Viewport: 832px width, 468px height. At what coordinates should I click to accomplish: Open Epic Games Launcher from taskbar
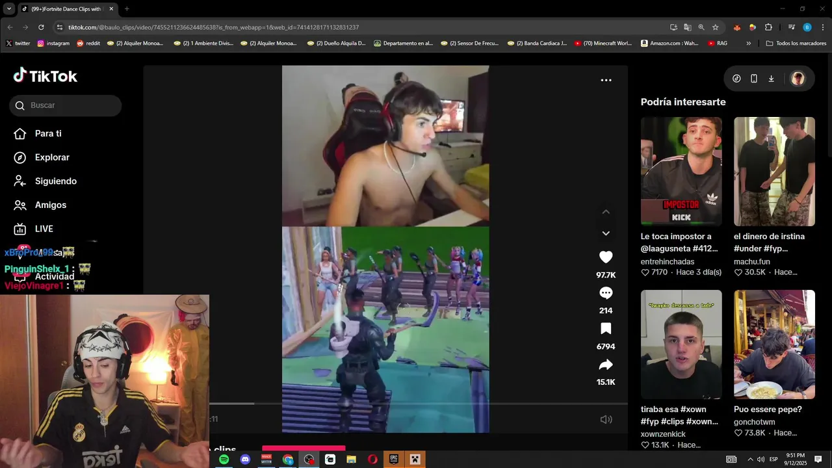pos(393,460)
